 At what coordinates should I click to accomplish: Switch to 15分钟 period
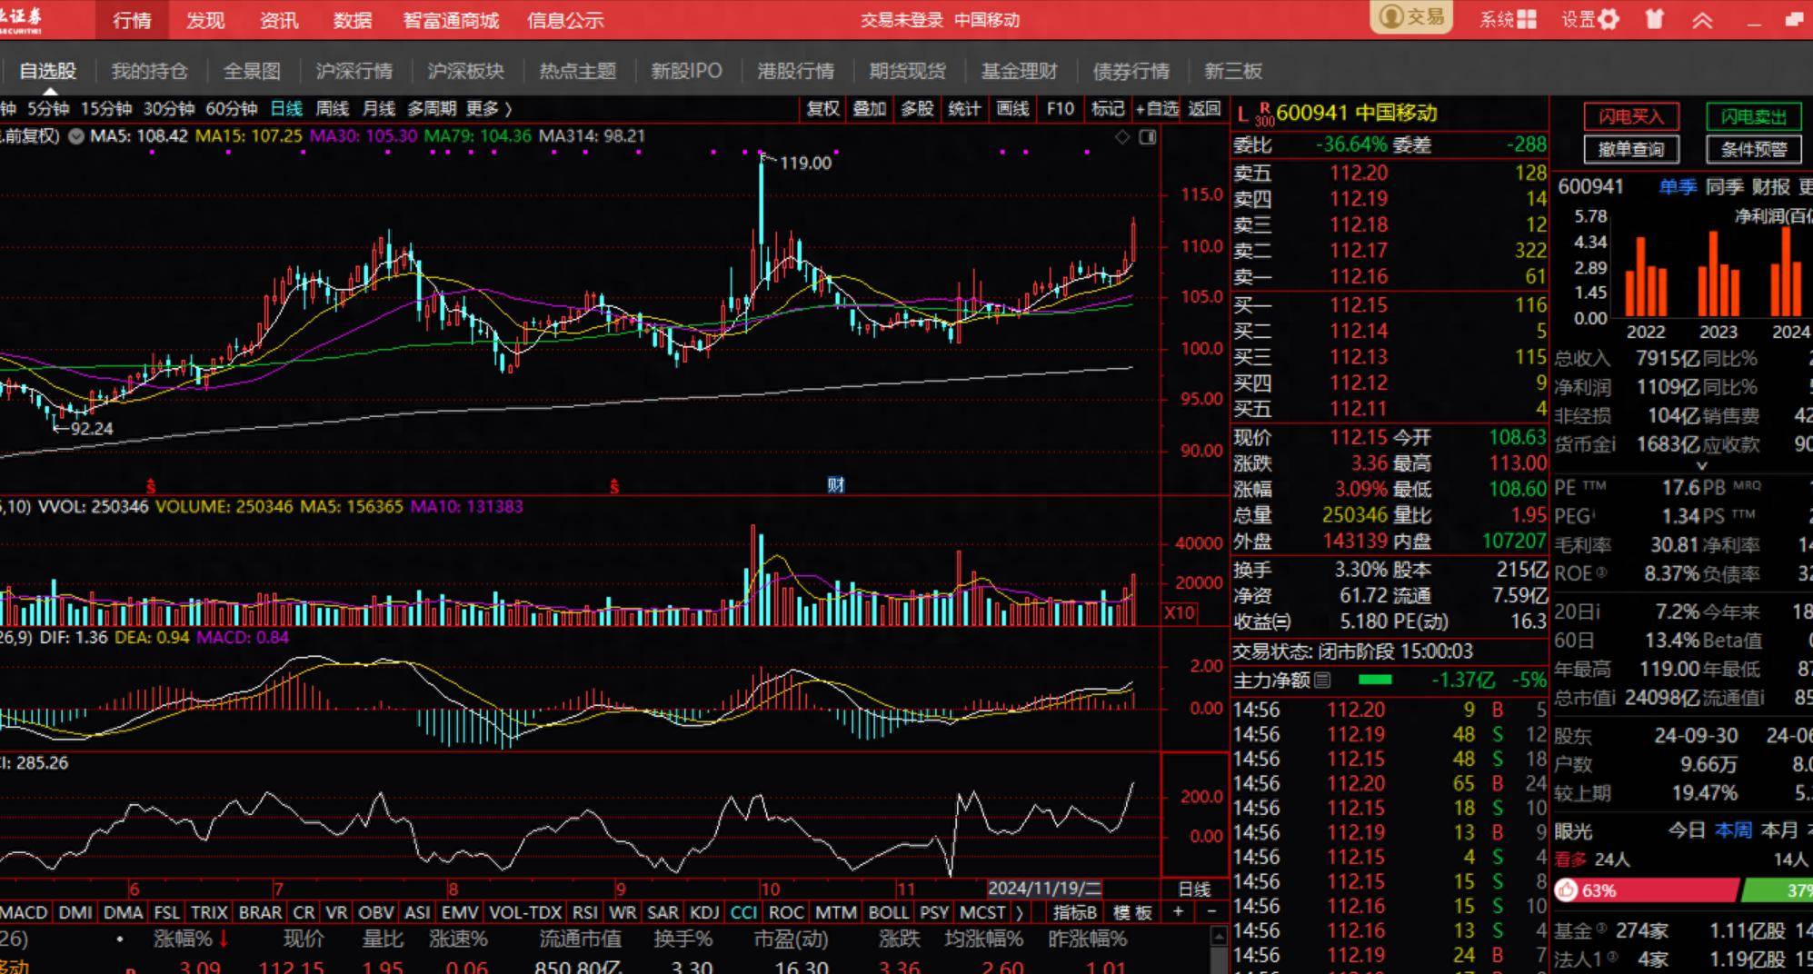(x=106, y=109)
